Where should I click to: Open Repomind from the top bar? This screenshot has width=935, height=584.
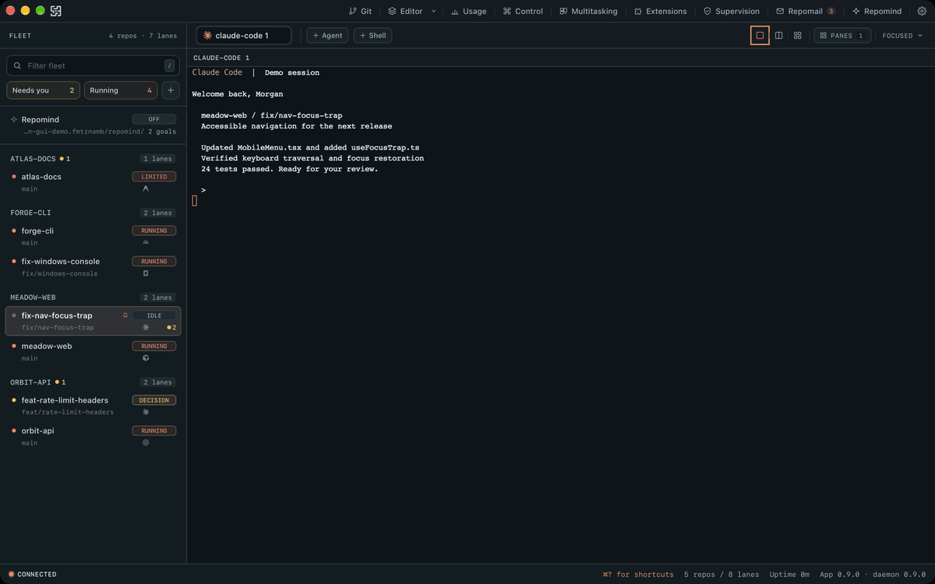(877, 11)
